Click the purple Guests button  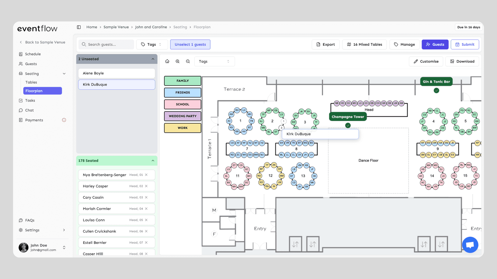point(435,44)
